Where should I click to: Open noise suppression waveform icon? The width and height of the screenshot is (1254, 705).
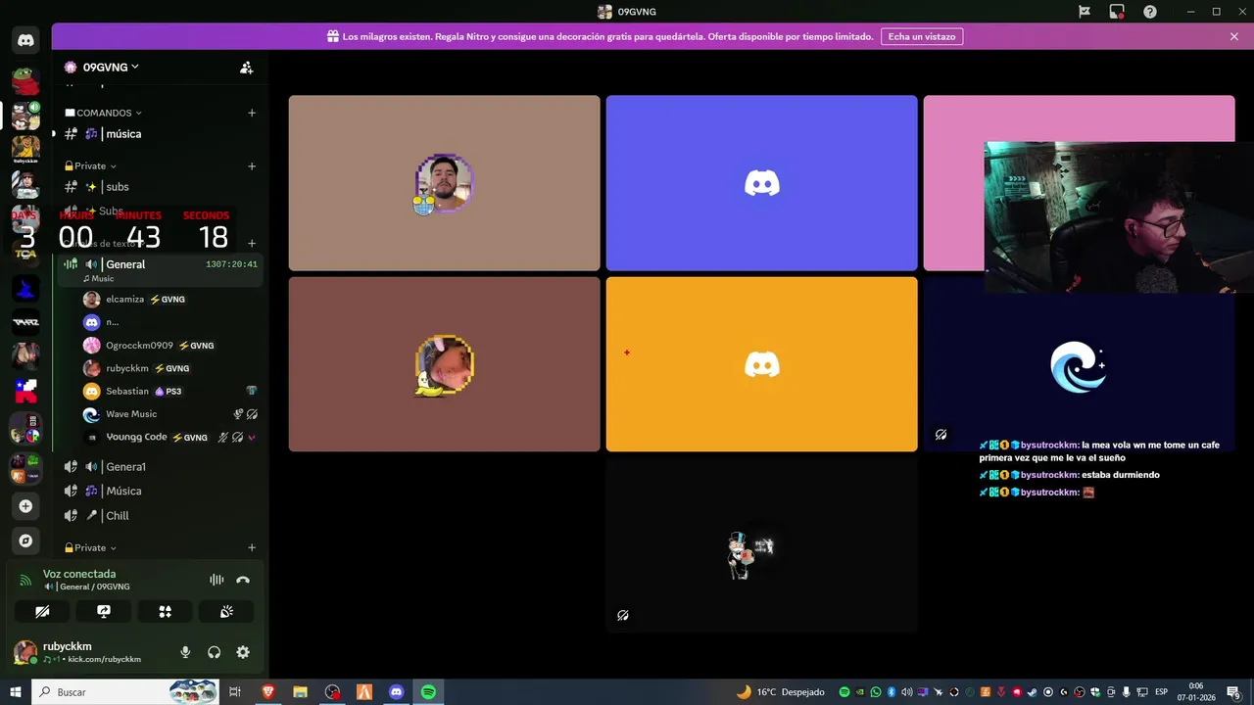coord(217,580)
